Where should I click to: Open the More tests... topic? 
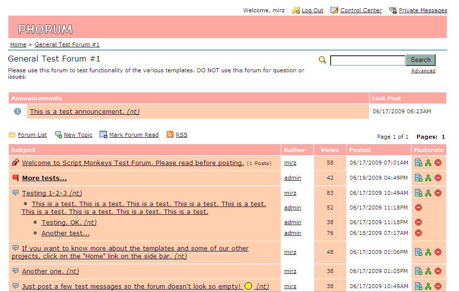tap(44, 178)
